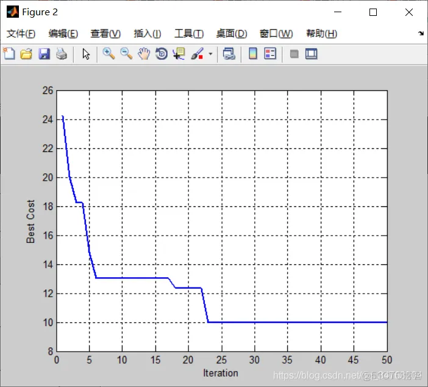The width and height of the screenshot is (428, 387).
Task: Click the Link Plot toolbar icon
Action: [229, 54]
